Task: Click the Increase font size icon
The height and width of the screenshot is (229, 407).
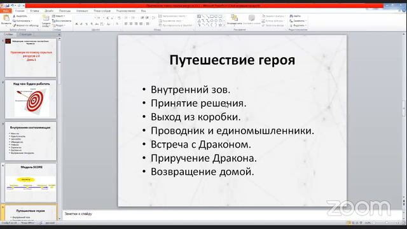Action: click(x=107, y=18)
